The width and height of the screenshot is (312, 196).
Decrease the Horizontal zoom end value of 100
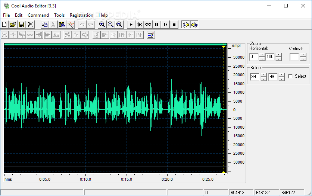[x=278, y=59]
